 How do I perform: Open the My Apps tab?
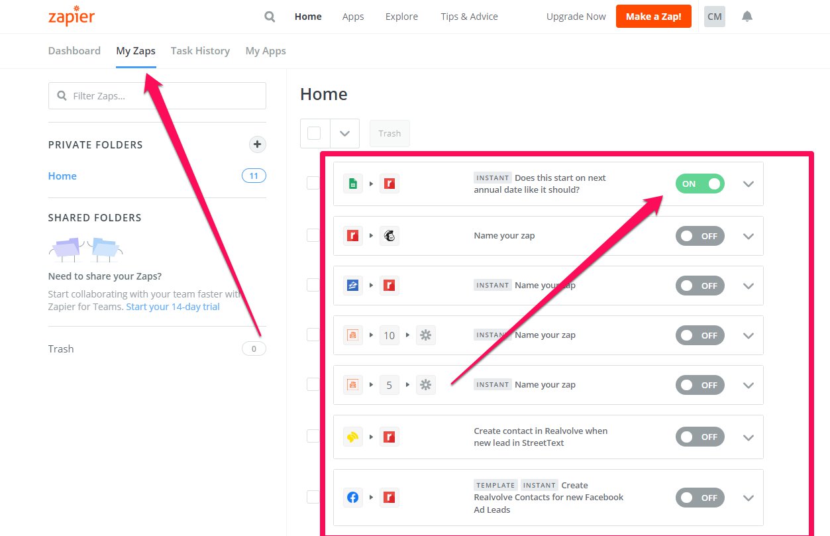tap(266, 51)
